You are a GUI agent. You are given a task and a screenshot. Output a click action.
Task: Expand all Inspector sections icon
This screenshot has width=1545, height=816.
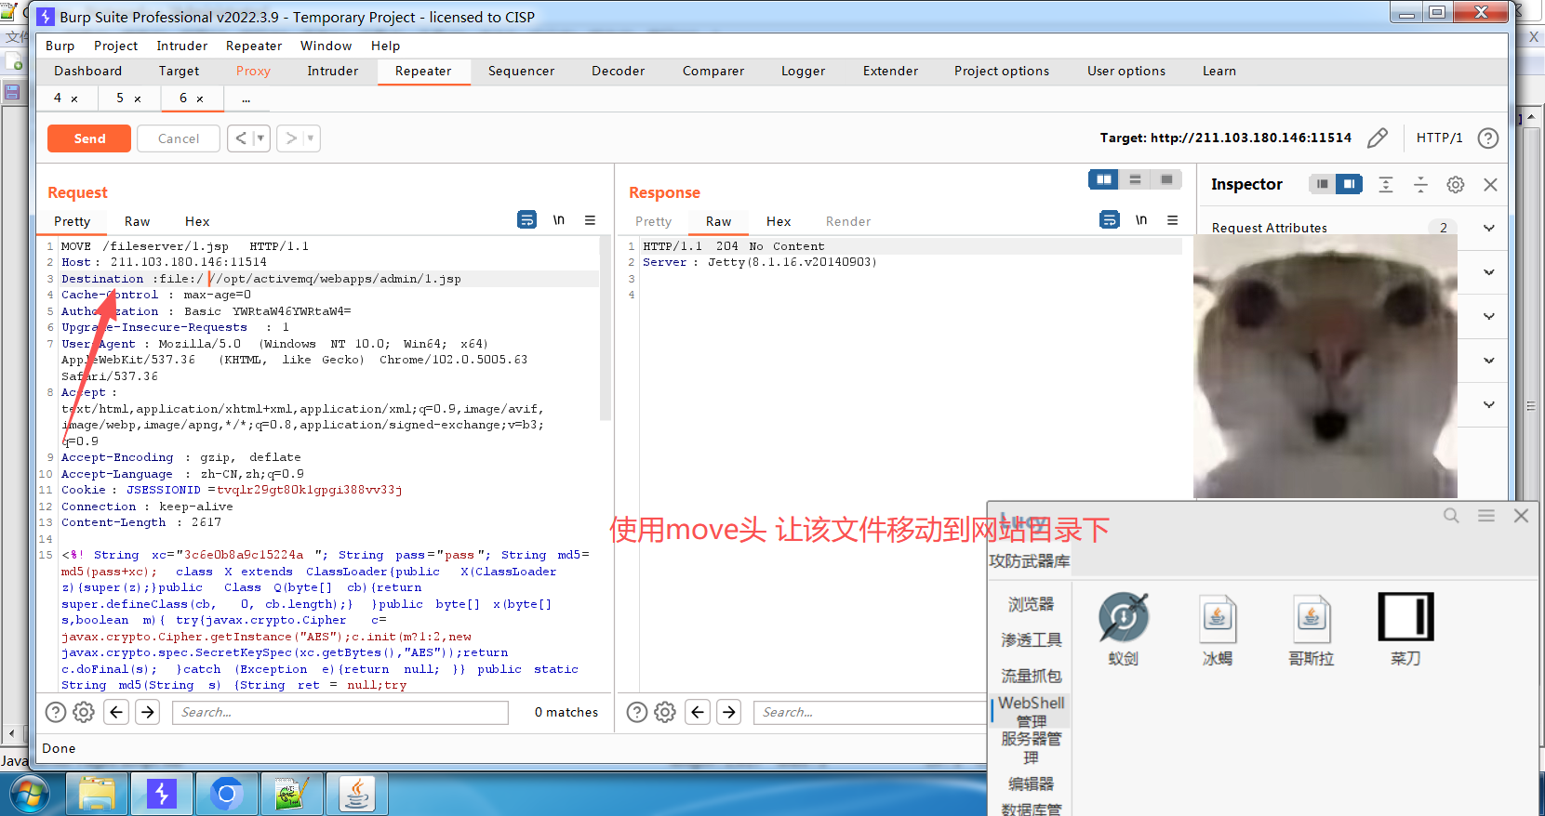(1386, 185)
